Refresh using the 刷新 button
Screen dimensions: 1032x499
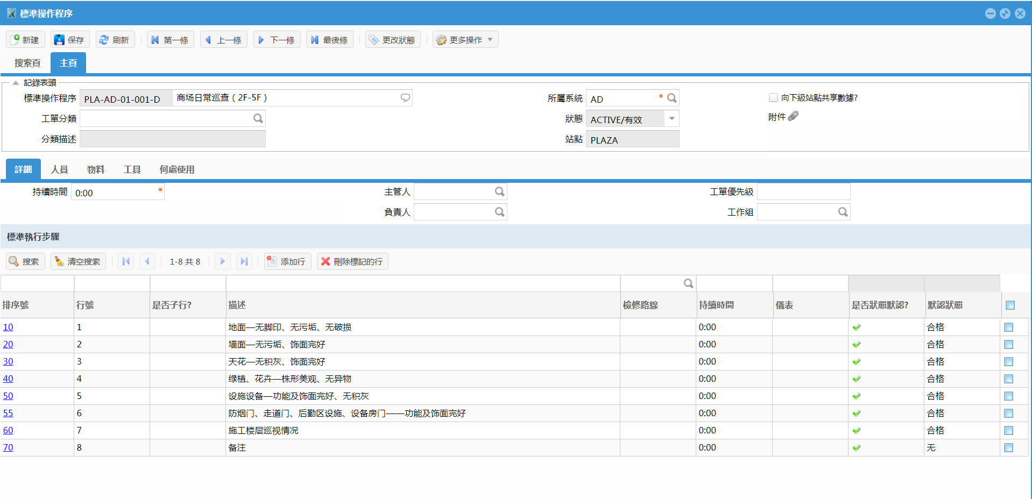tap(115, 40)
